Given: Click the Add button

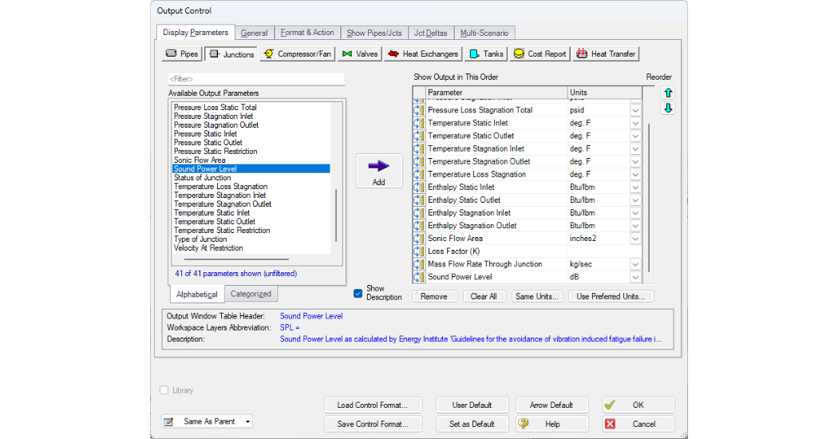Looking at the screenshot, I should pyautogui.click(x=378, y=172).
